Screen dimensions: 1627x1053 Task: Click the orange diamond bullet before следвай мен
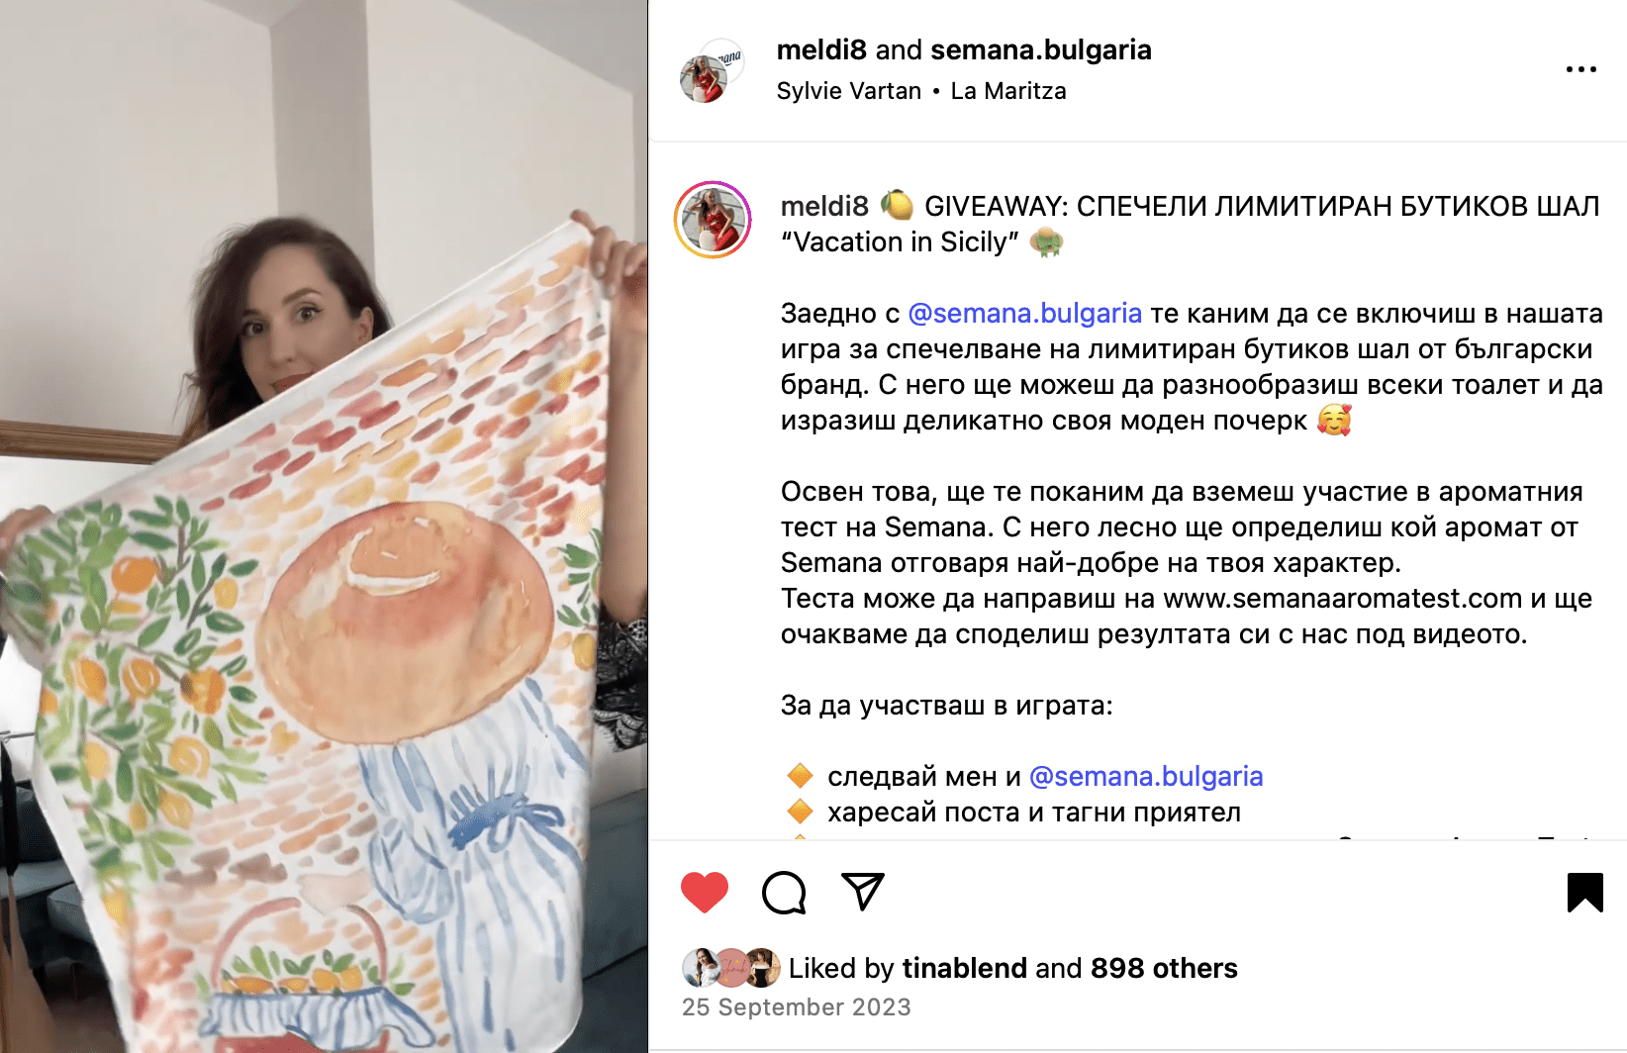[800, 777]
